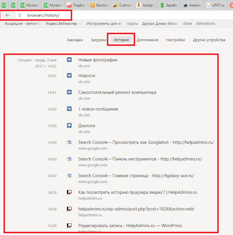Screen dimensions: 233x235
Task: Open the Новости history entry
Action: coord(87,76)
